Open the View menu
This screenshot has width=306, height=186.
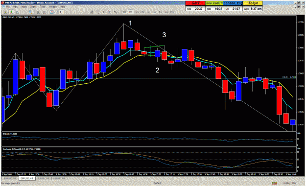tap(15, 7)
